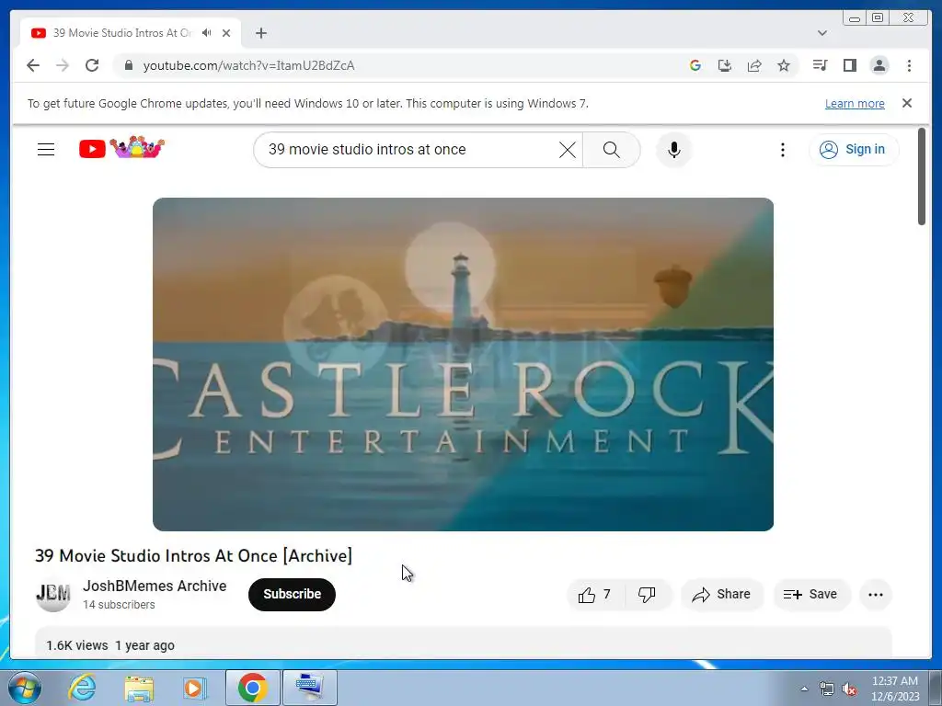Image resolution: width=942 pixels, height=706 pixels.
Task: Open the network tray icon
Action: click(x=827, y=689)
